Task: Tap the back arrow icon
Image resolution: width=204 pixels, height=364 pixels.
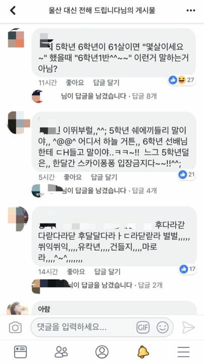Action: (13, 11)
